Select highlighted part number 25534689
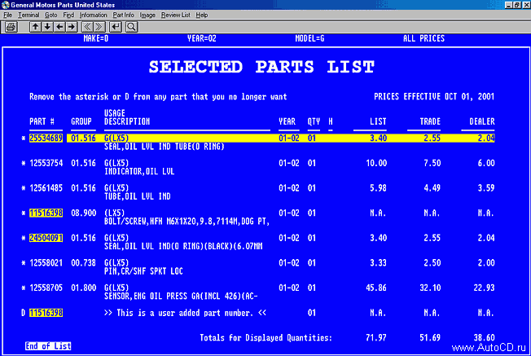The height and width of the screenshot is (356, 531). tap(46, 138)
